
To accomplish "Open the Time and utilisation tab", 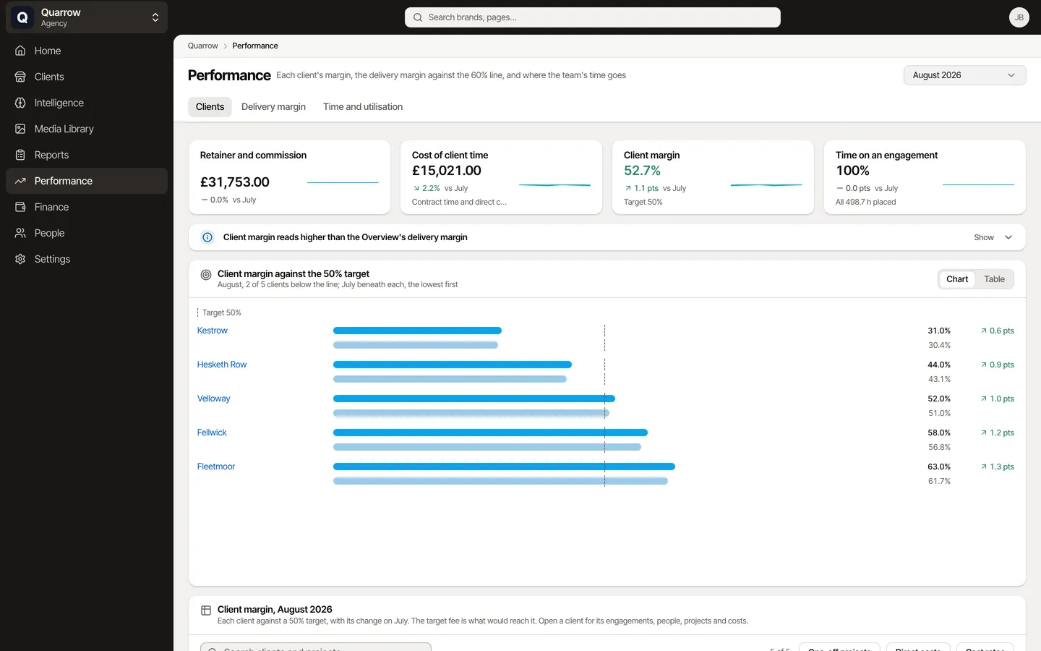I will tap(363, 107).
